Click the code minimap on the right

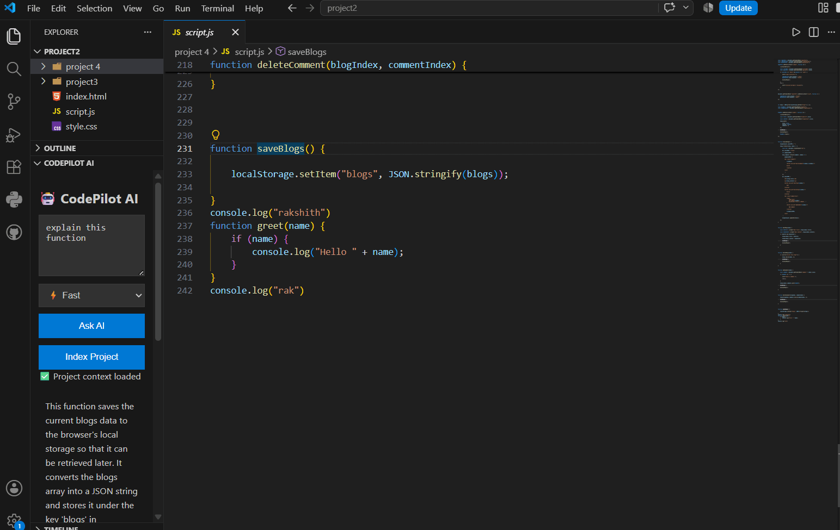point(807,190)
